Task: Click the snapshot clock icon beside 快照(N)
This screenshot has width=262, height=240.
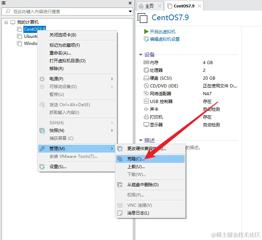Action: 42,131
